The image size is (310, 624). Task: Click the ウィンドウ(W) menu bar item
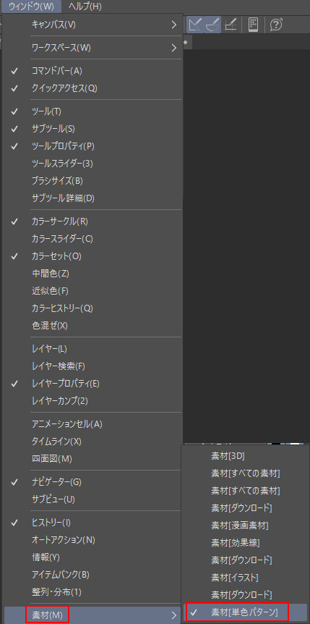coord(31,6)
